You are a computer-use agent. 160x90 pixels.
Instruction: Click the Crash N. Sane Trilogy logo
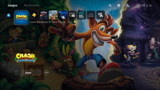pyautogui.click(x=26, y=58)
